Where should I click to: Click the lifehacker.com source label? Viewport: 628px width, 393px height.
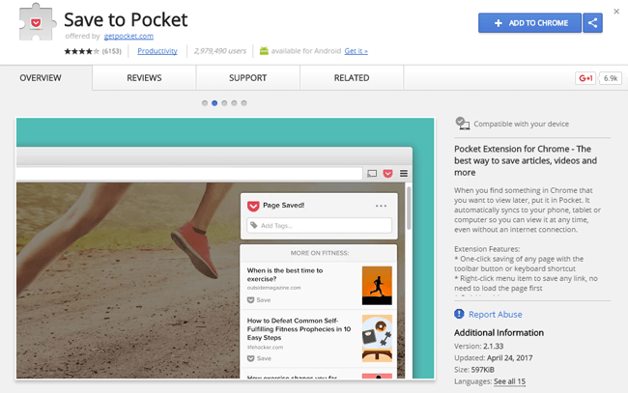pyautogui.click(x=265, y=347)
